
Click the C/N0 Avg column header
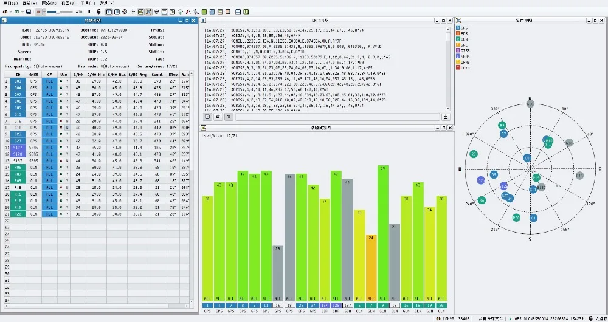(x=137, y=74)
